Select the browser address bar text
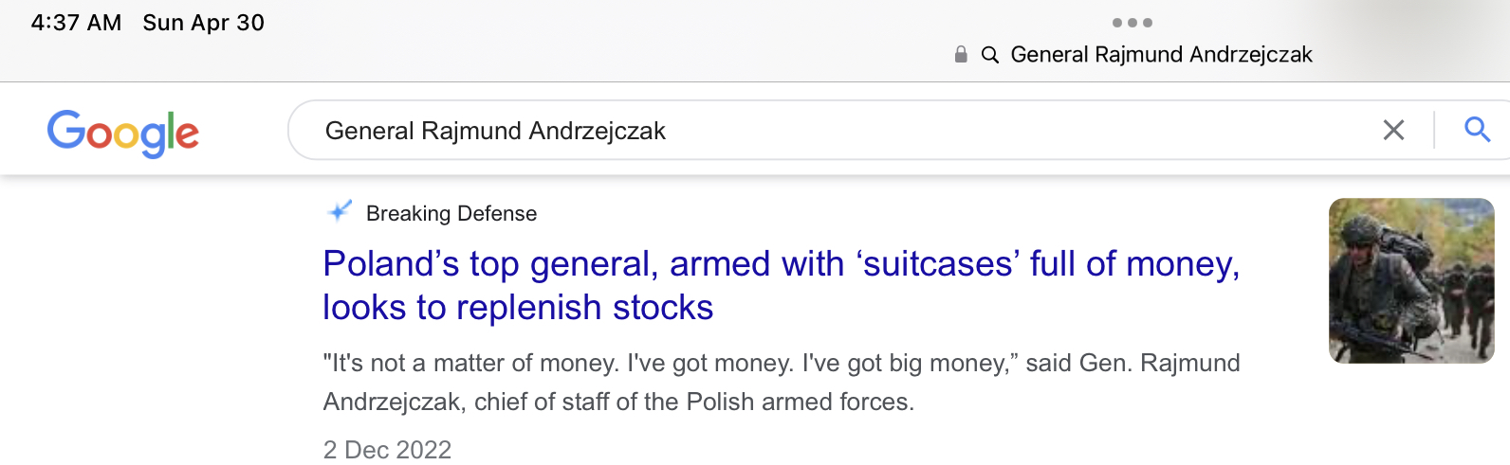The width and height of the screenshot is (1510, 465). pyautogui.click(x=1161, y=55)
